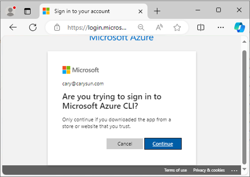The image size is (250, 177).
Task: Click the Cancel button
Action: tap(125, 144)
